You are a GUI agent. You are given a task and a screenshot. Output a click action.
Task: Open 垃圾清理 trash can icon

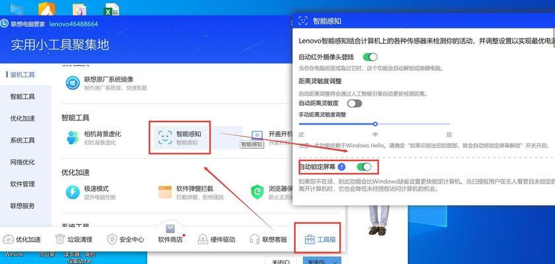(60, 239)
